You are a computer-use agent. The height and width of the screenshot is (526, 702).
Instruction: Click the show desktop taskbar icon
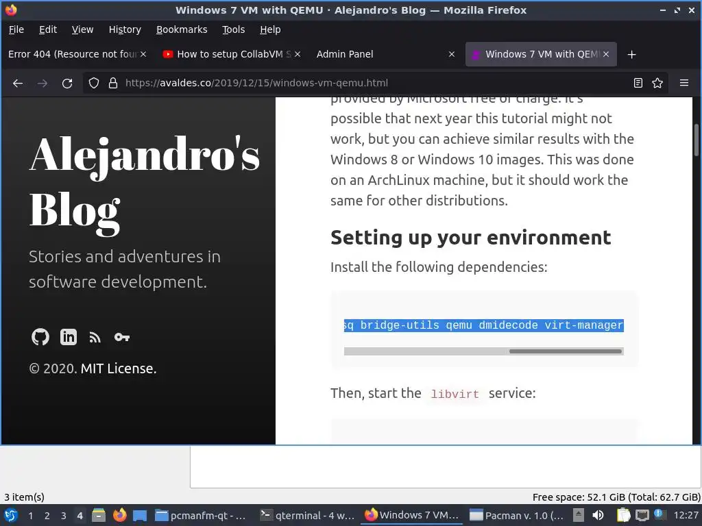pyautogui.click(x=140, y=516)
